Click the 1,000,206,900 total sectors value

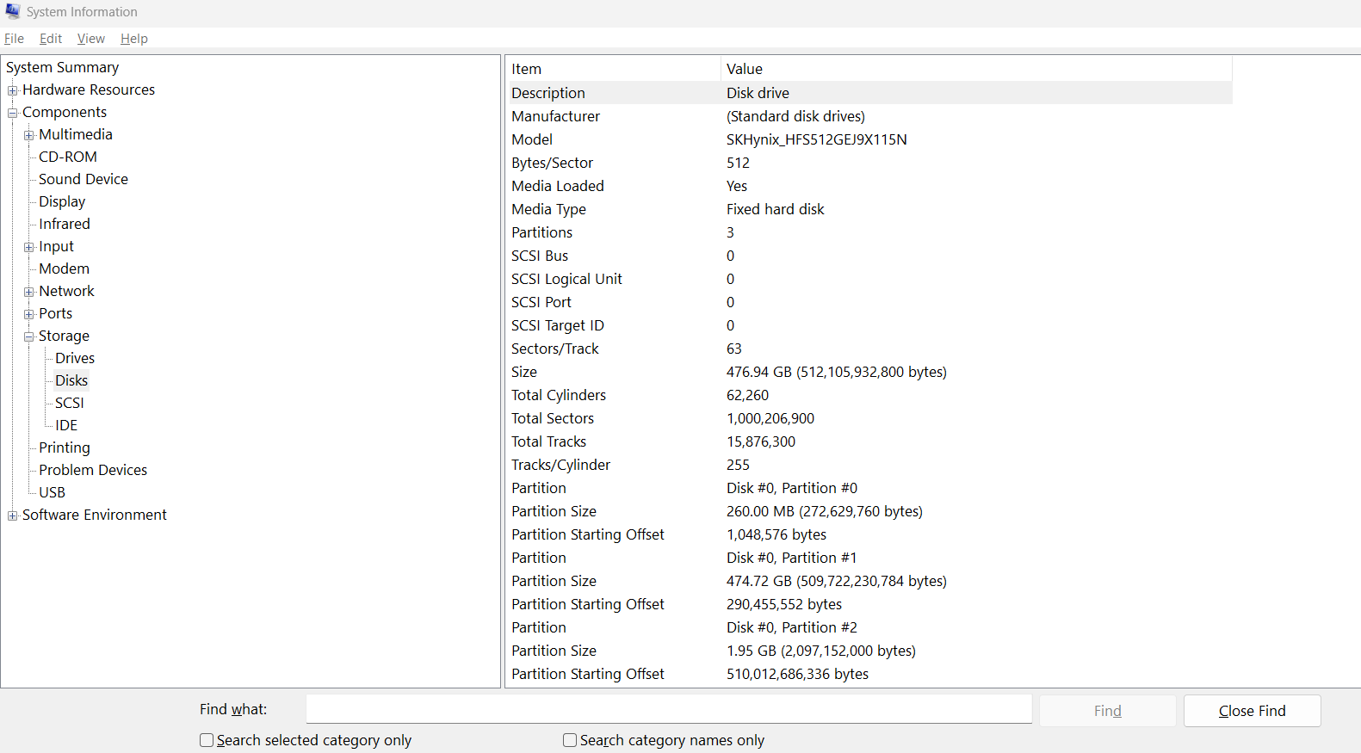tap(770, 418)
